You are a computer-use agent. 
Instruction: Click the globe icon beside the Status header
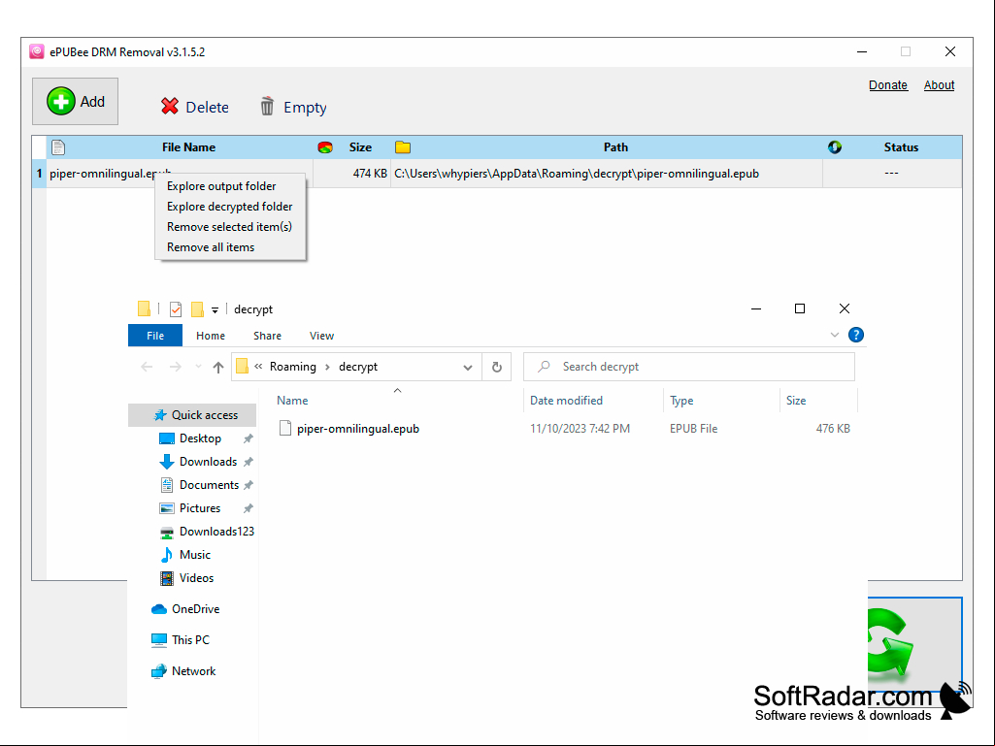(x=835, y=147)
